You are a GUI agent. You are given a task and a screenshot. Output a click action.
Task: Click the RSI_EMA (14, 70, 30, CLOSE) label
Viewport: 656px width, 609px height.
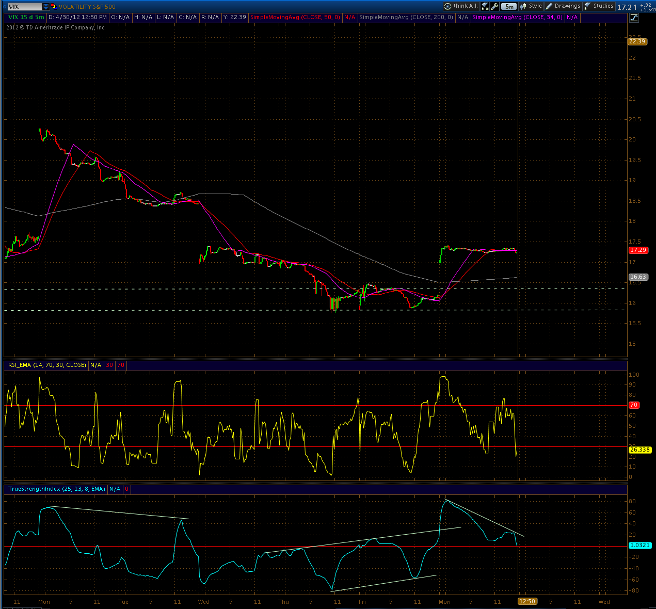[x=46, y=365]
